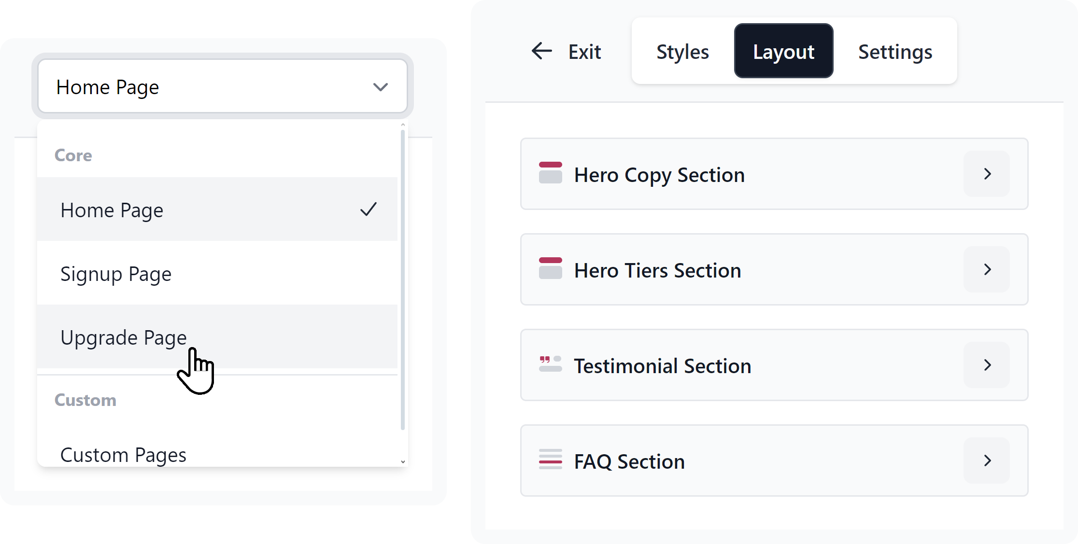The width and height of the screenshot is (1078, 544).
Task: Expand Hero Tiers Section chevron
Action: click(x=986, y=269)
